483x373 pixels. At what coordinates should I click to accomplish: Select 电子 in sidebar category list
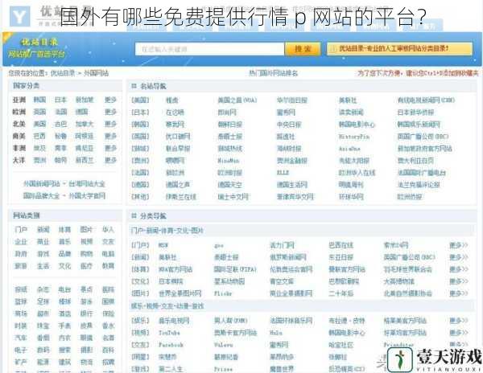pyautogui.click(x=21, y=350)
